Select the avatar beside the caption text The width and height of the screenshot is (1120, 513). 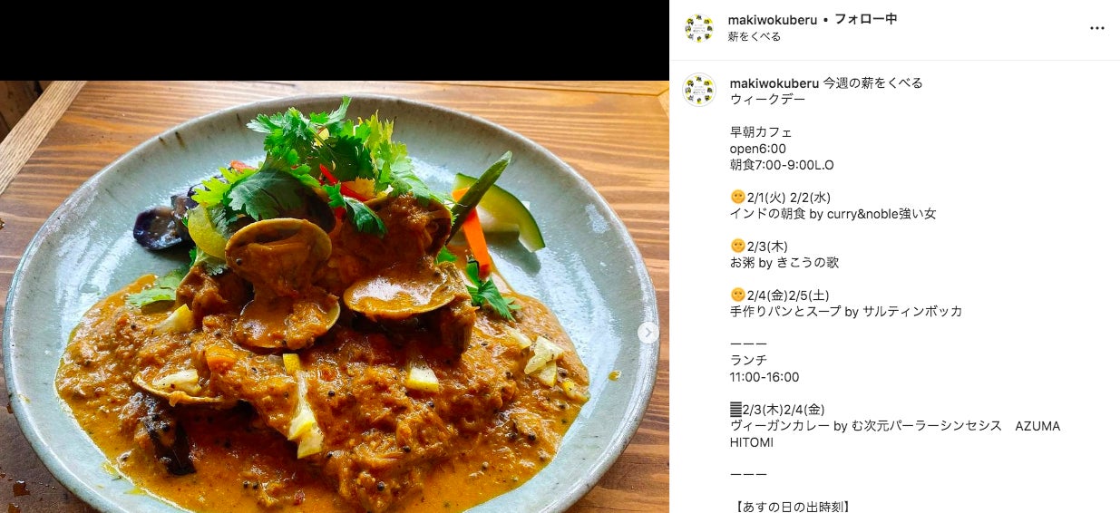pyautogui.click(x=699, y=90)
